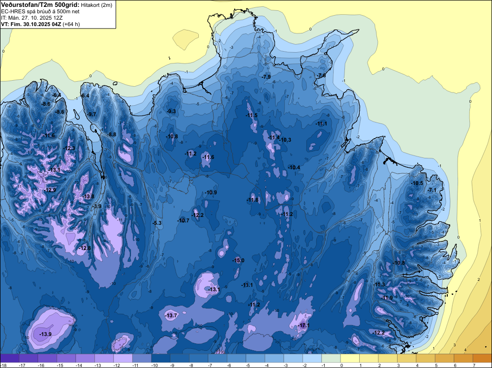
Task: Click the -10.9 temperature label
Action: pyautogui.click(x=211, y=192)
